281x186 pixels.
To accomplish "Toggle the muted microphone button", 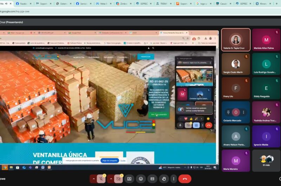I will point(101,179).
